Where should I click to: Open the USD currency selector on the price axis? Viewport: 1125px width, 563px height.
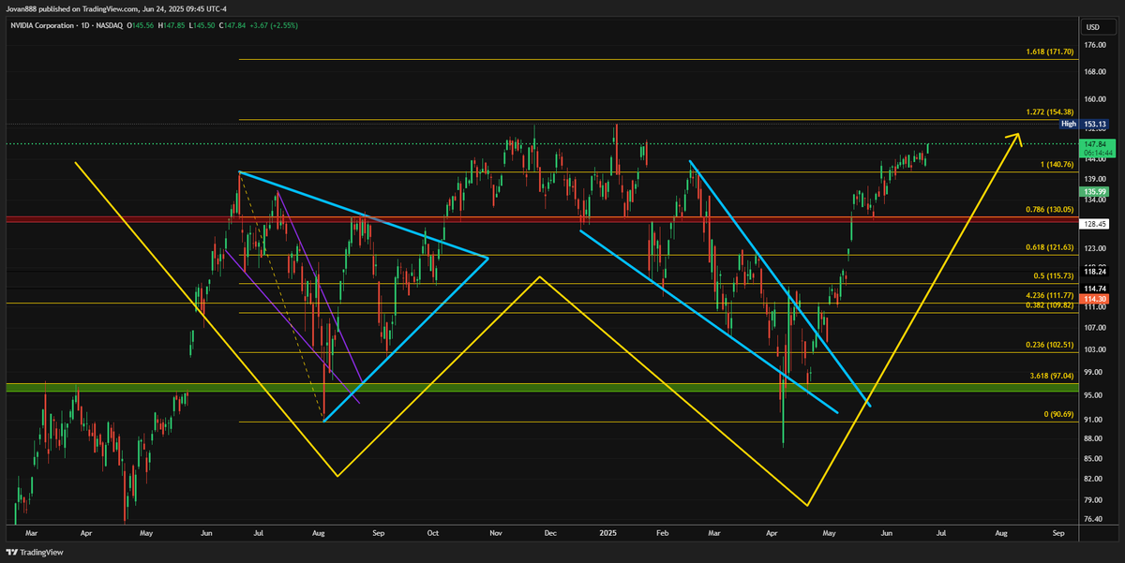pos(1092,27)
